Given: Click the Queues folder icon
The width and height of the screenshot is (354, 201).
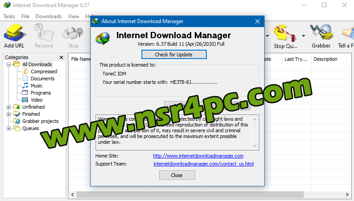Looking at the screenshot, I should pyautogui.click(x=17, y=128).
